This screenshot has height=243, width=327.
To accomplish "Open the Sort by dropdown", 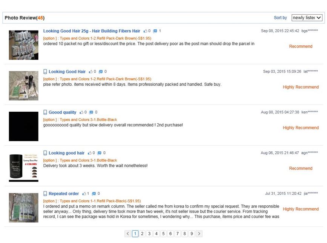I will [307, 18].
